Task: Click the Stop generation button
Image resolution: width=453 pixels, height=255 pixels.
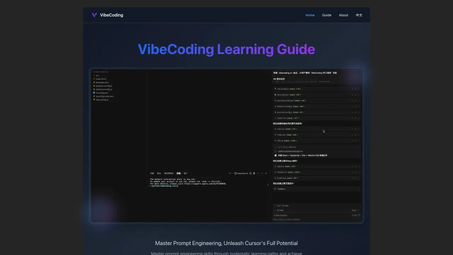Action: pos(355,210)
